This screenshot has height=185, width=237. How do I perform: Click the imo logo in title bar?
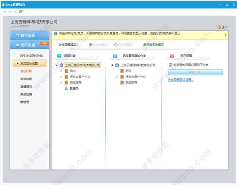(4, 4)
